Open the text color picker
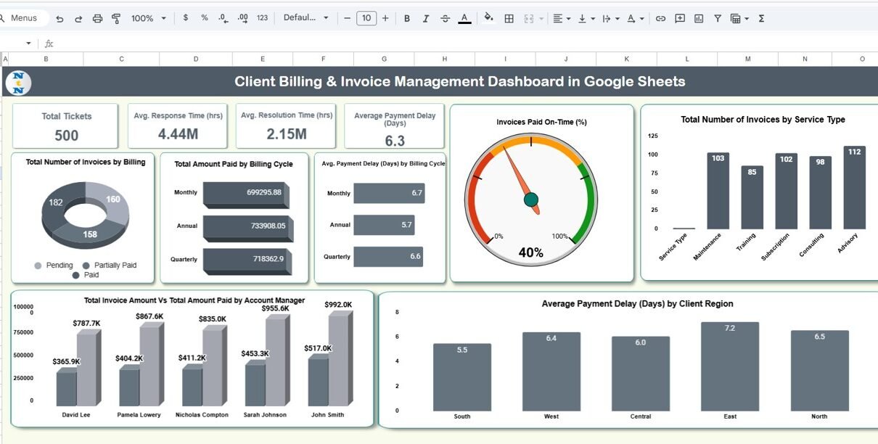878x444 pixels. [x=464, y=18]
